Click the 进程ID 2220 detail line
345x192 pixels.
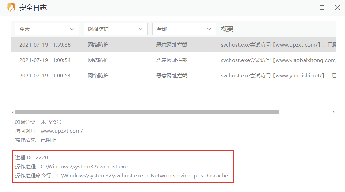32,158
